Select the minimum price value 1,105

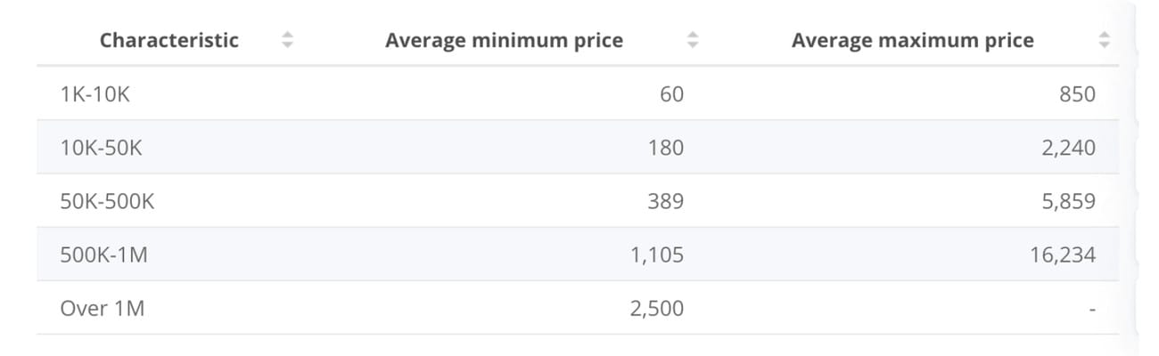point(657,255)
